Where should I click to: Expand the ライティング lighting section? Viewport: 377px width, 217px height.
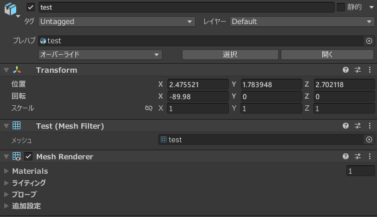6,183
